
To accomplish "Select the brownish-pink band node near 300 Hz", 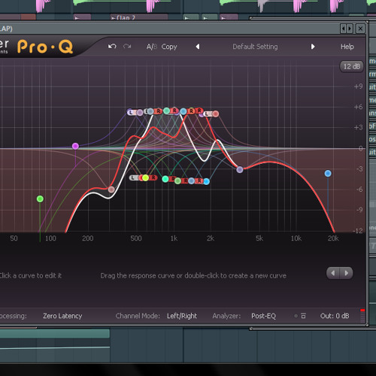I will click(x=111, y=190).
